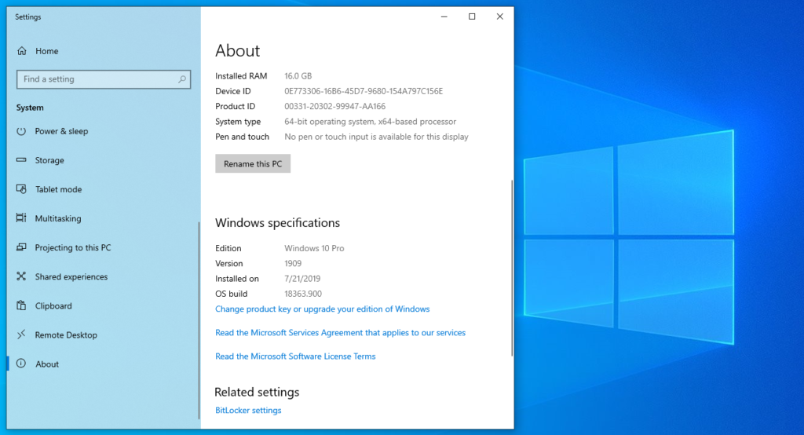The width and height of the screenshot is (804, 435).
Task: Click the Clipboard icon
Action: tap(21, 305)
